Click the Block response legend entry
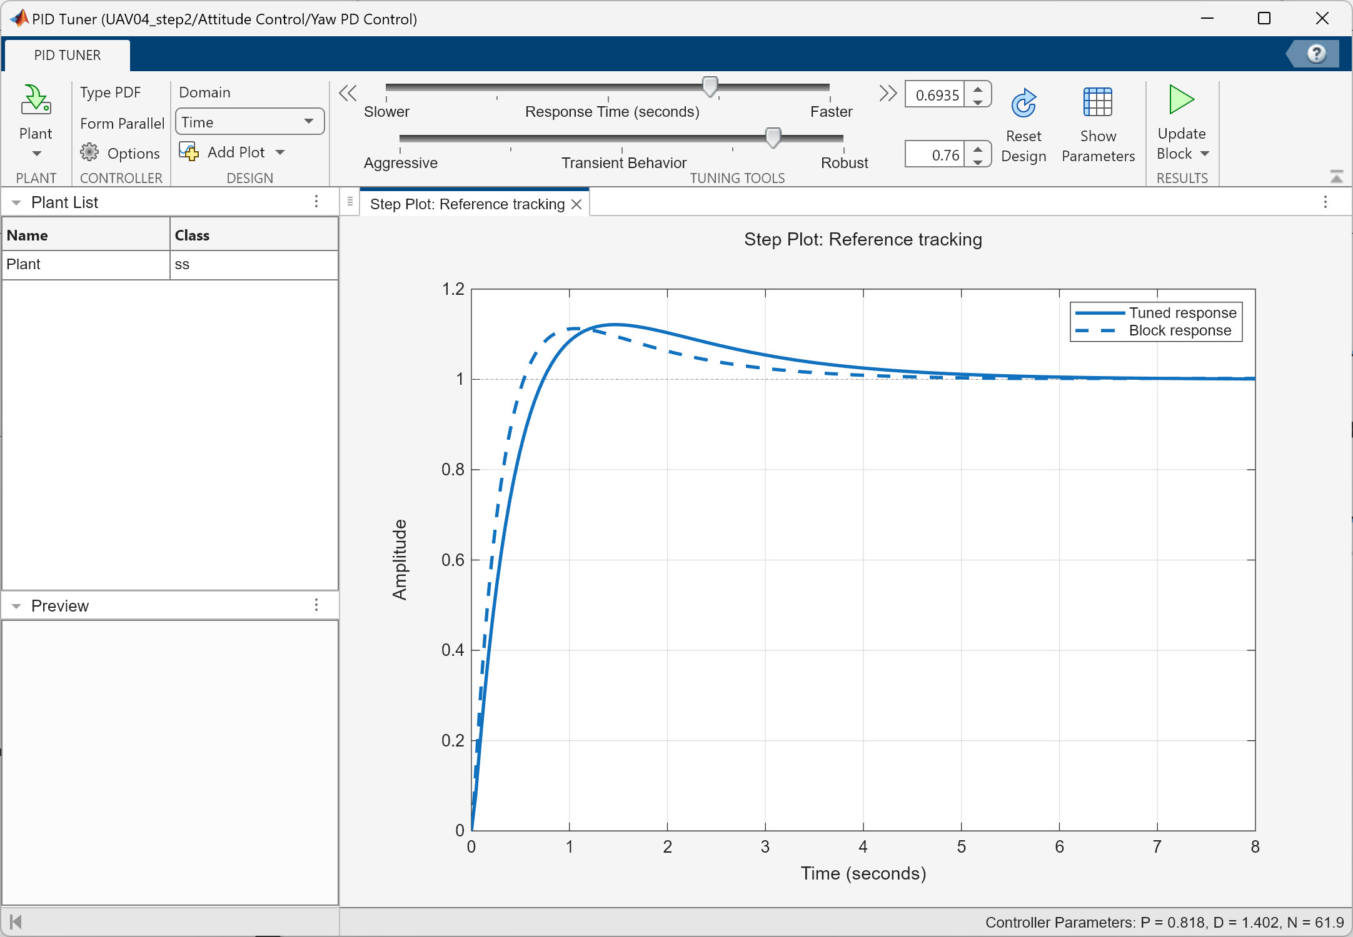 tap(1154, 330)
